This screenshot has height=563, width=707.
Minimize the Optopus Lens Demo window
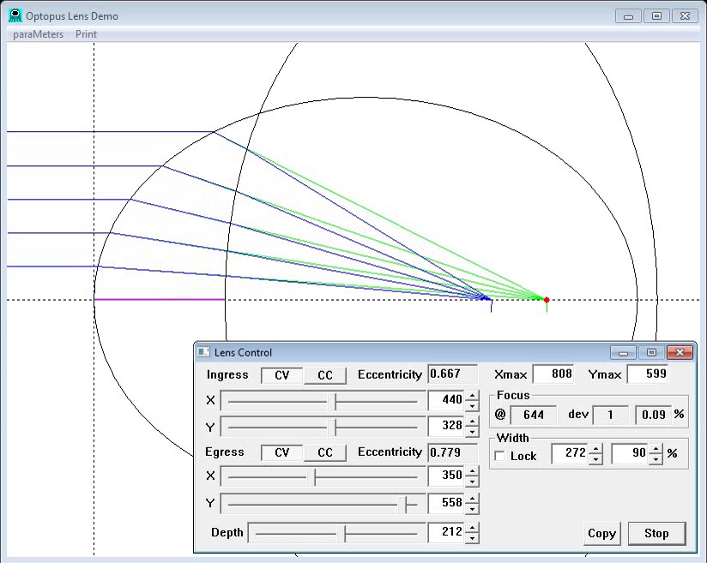pyautogui.click(x=628, y=16)
